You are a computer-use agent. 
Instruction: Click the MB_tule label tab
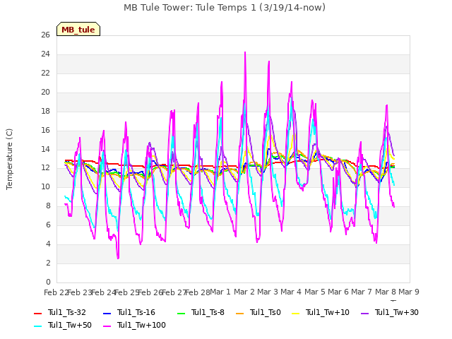(78, 29)
